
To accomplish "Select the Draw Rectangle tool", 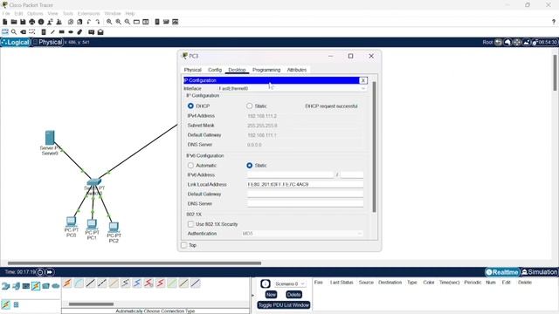I will [x=62, y=32].
